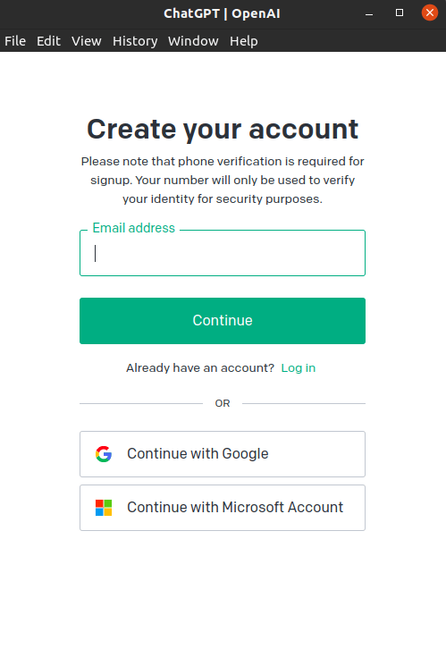Open the Help menu

[244, 41]
